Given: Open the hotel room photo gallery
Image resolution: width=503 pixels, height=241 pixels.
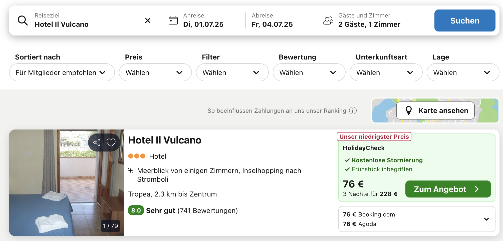Looking at the screenshot, I should pos(67,183).
